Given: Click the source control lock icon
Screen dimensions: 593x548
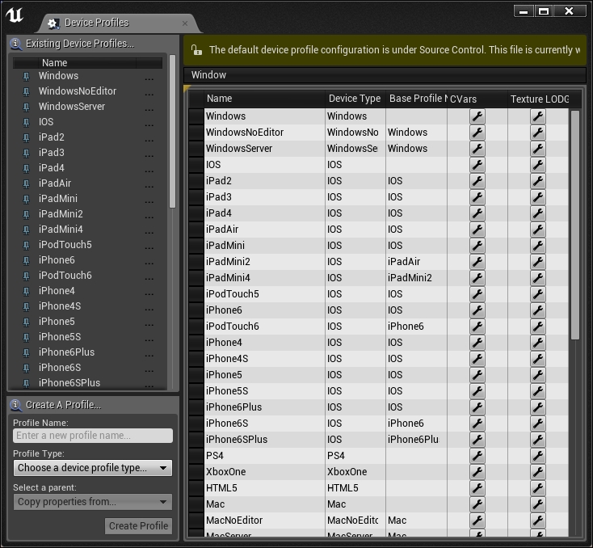Looking at the screenshot, I should (196, 50).
